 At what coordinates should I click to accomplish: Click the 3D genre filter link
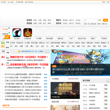point(47,46)
